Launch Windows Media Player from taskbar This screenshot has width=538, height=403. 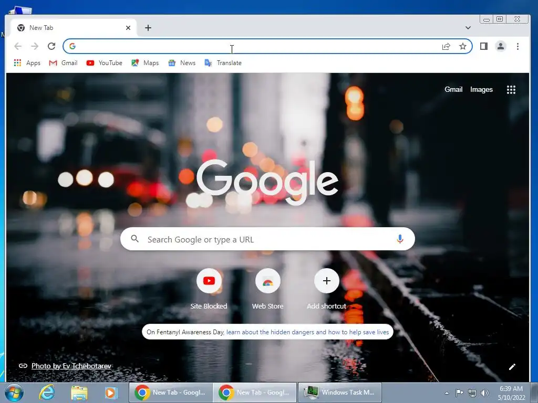(111, 393)
